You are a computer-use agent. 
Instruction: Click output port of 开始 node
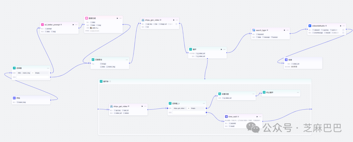pos(51,100)
